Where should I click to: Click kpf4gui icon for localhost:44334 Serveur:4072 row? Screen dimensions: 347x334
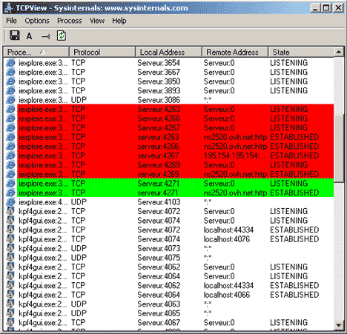tap(10, 230)
